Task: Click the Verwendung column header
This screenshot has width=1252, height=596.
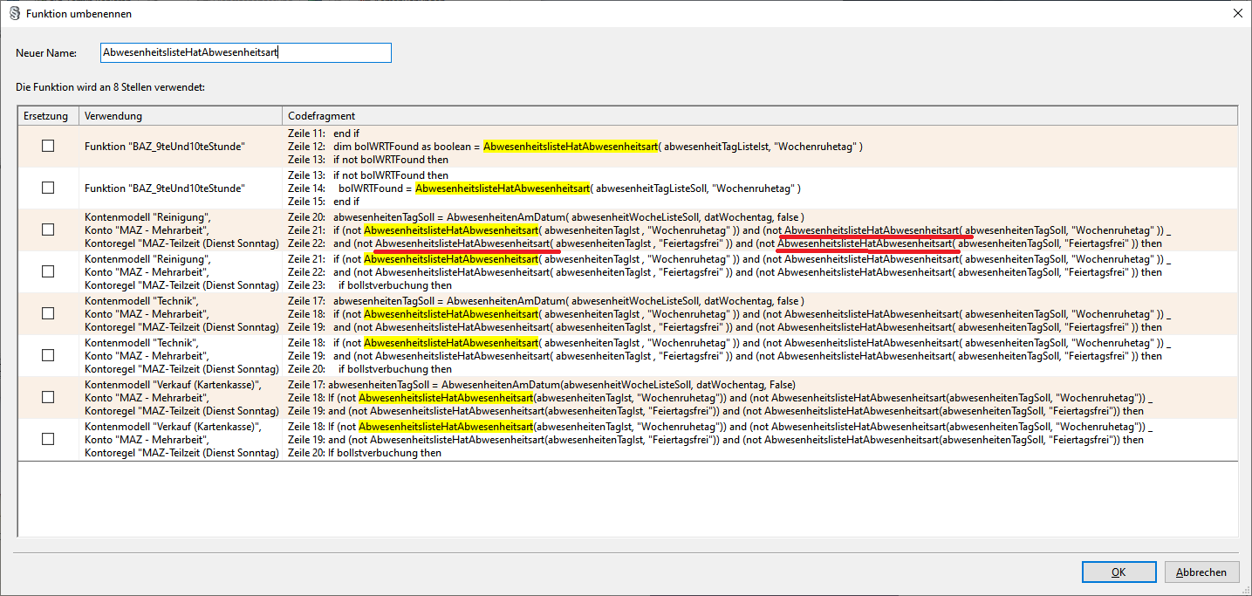Action: pos(181,116)
